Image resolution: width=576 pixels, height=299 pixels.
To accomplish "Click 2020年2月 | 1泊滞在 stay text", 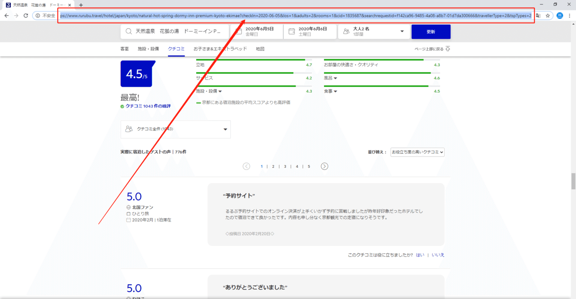I will 152,220.
